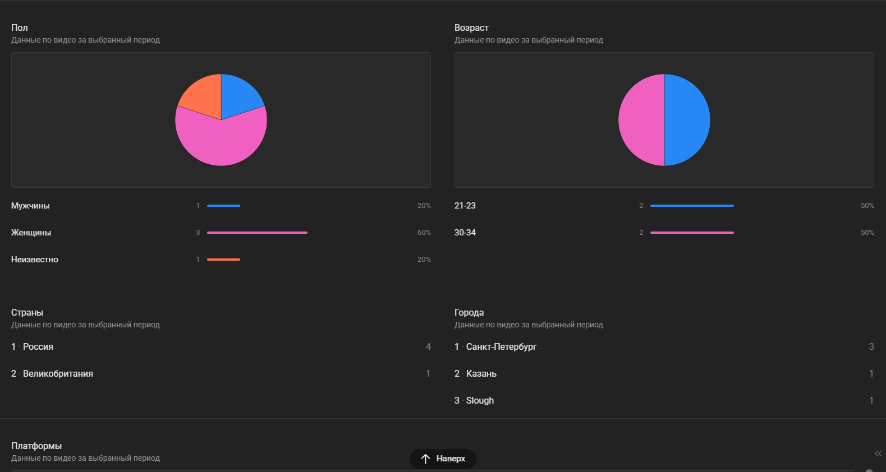Click the Неизвестно legend row

221,260
